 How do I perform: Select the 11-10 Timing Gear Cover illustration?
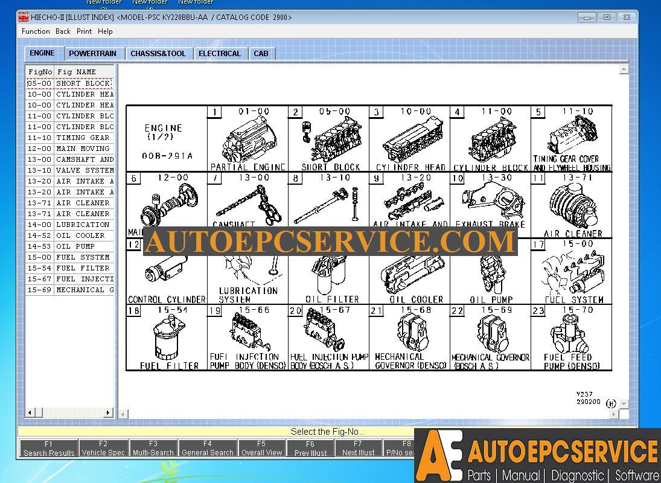[x=571, y=139]
